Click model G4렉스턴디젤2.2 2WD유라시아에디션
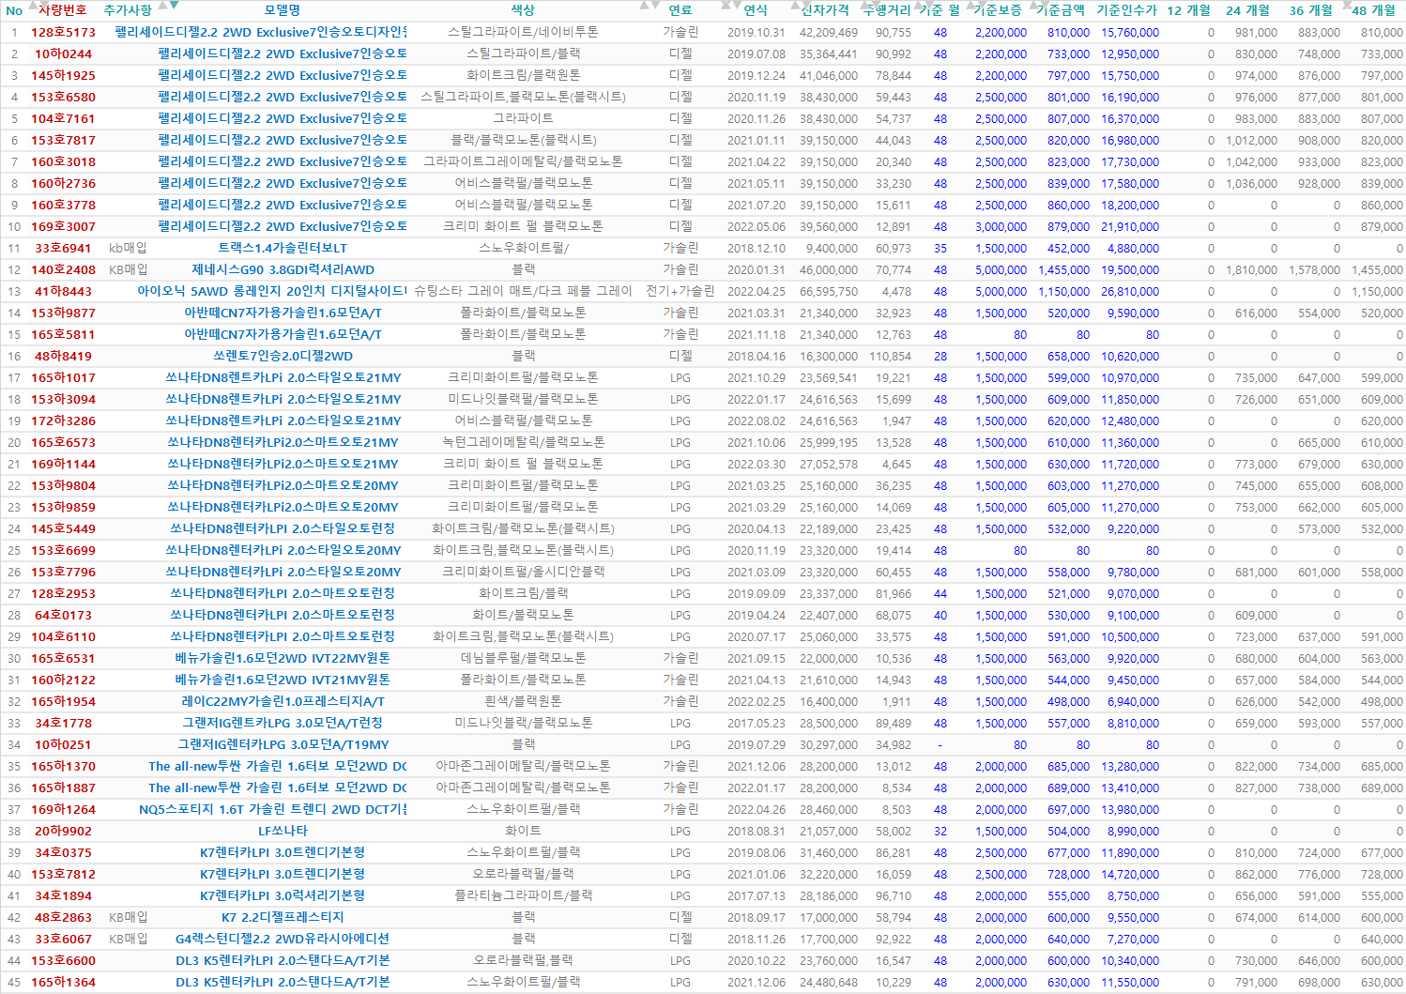 click(283, 939)
